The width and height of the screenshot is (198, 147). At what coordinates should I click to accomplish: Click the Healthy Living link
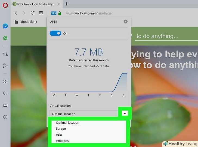[181, 144]
